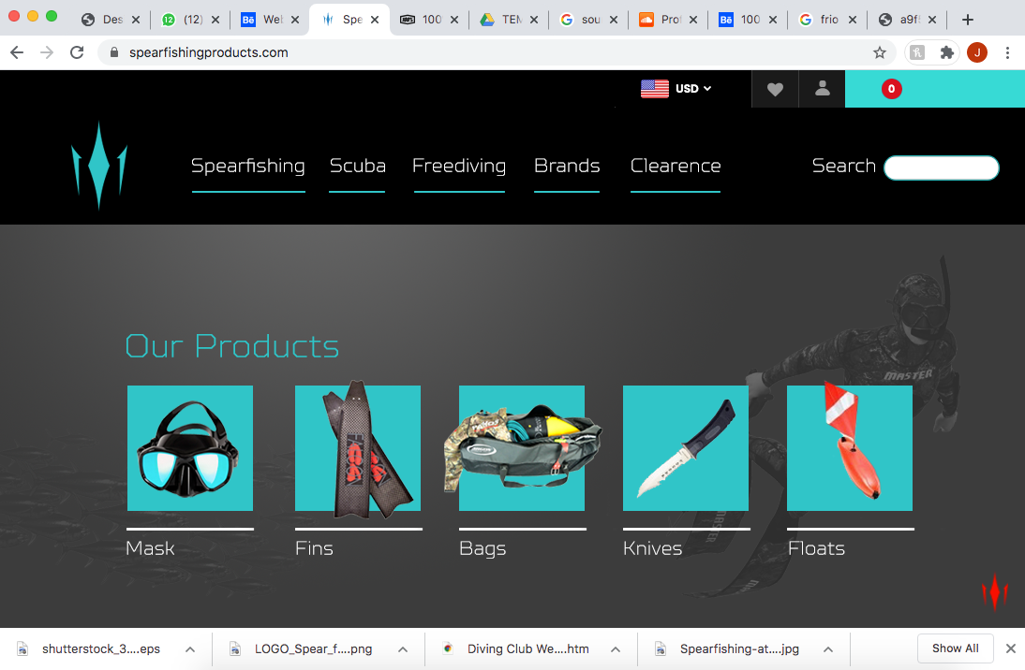Bookmark this page with the star icon
The width and height of the screenshot is (1025, 670).
pos(880,53)
